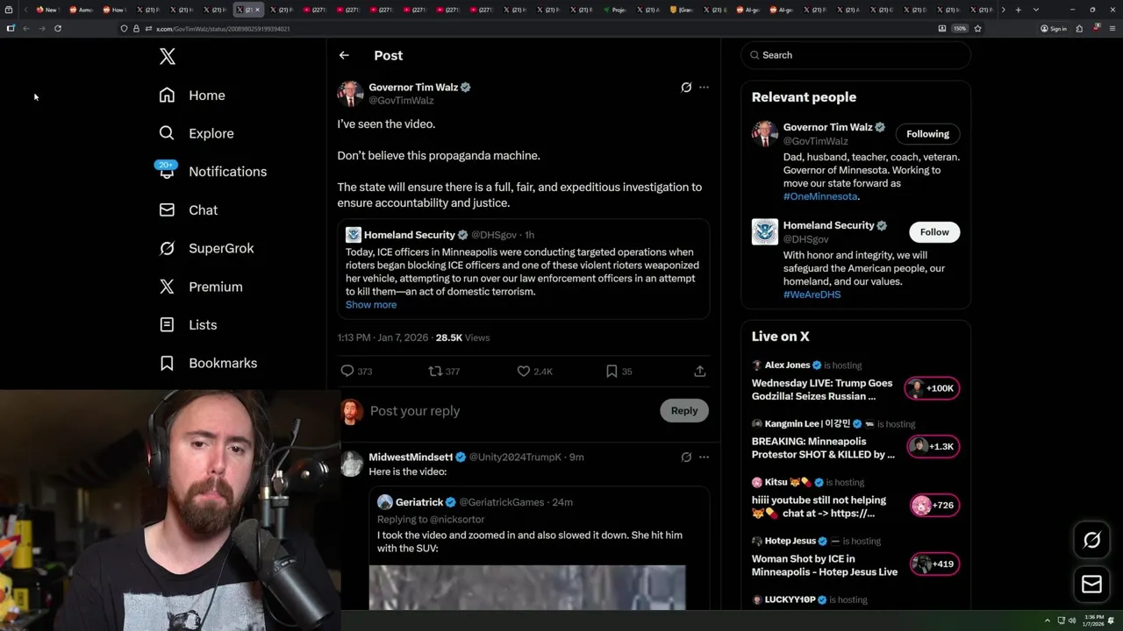Open the Chat envelope item
Image resolution: width=1123 pixels, height=631 pixels.
[188, 210]
